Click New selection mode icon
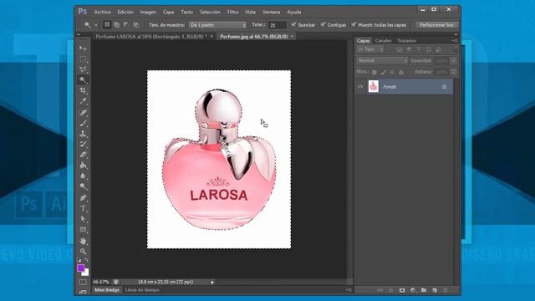The width and height of the screenshot is (535, 301). [107, 24]
